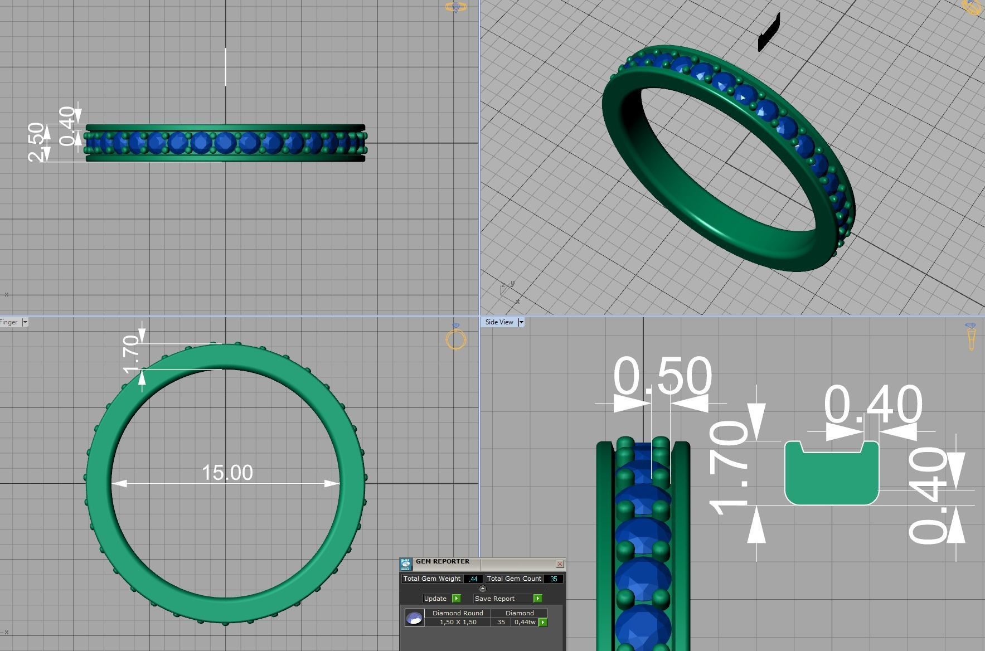
Task: Open the Side View viewport dropdown arrow
Action: click(521, 322)
